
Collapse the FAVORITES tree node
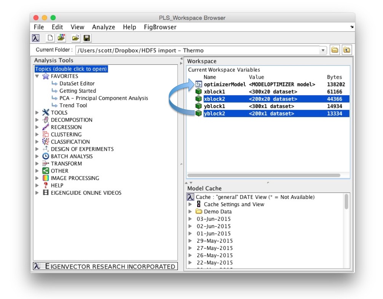coord(37,76)
